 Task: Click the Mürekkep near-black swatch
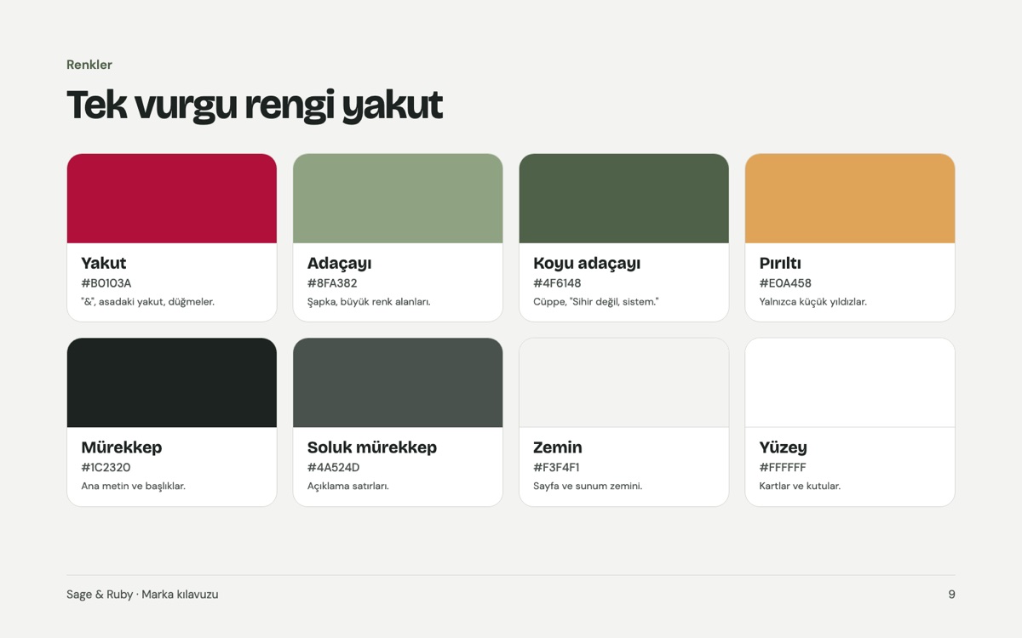pyautogui.click(x=172, y=383)
